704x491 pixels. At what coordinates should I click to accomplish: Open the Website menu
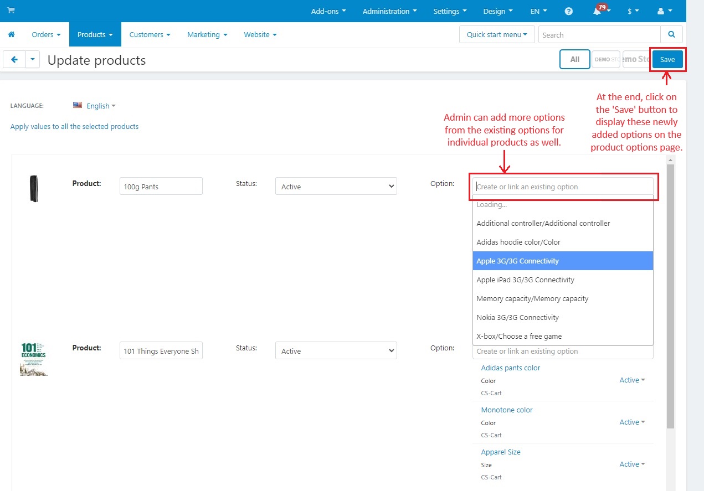pos(260,34)
